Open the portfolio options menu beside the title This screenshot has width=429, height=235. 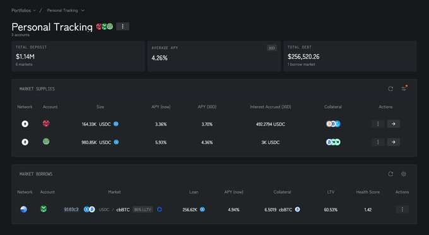point(122,27)
